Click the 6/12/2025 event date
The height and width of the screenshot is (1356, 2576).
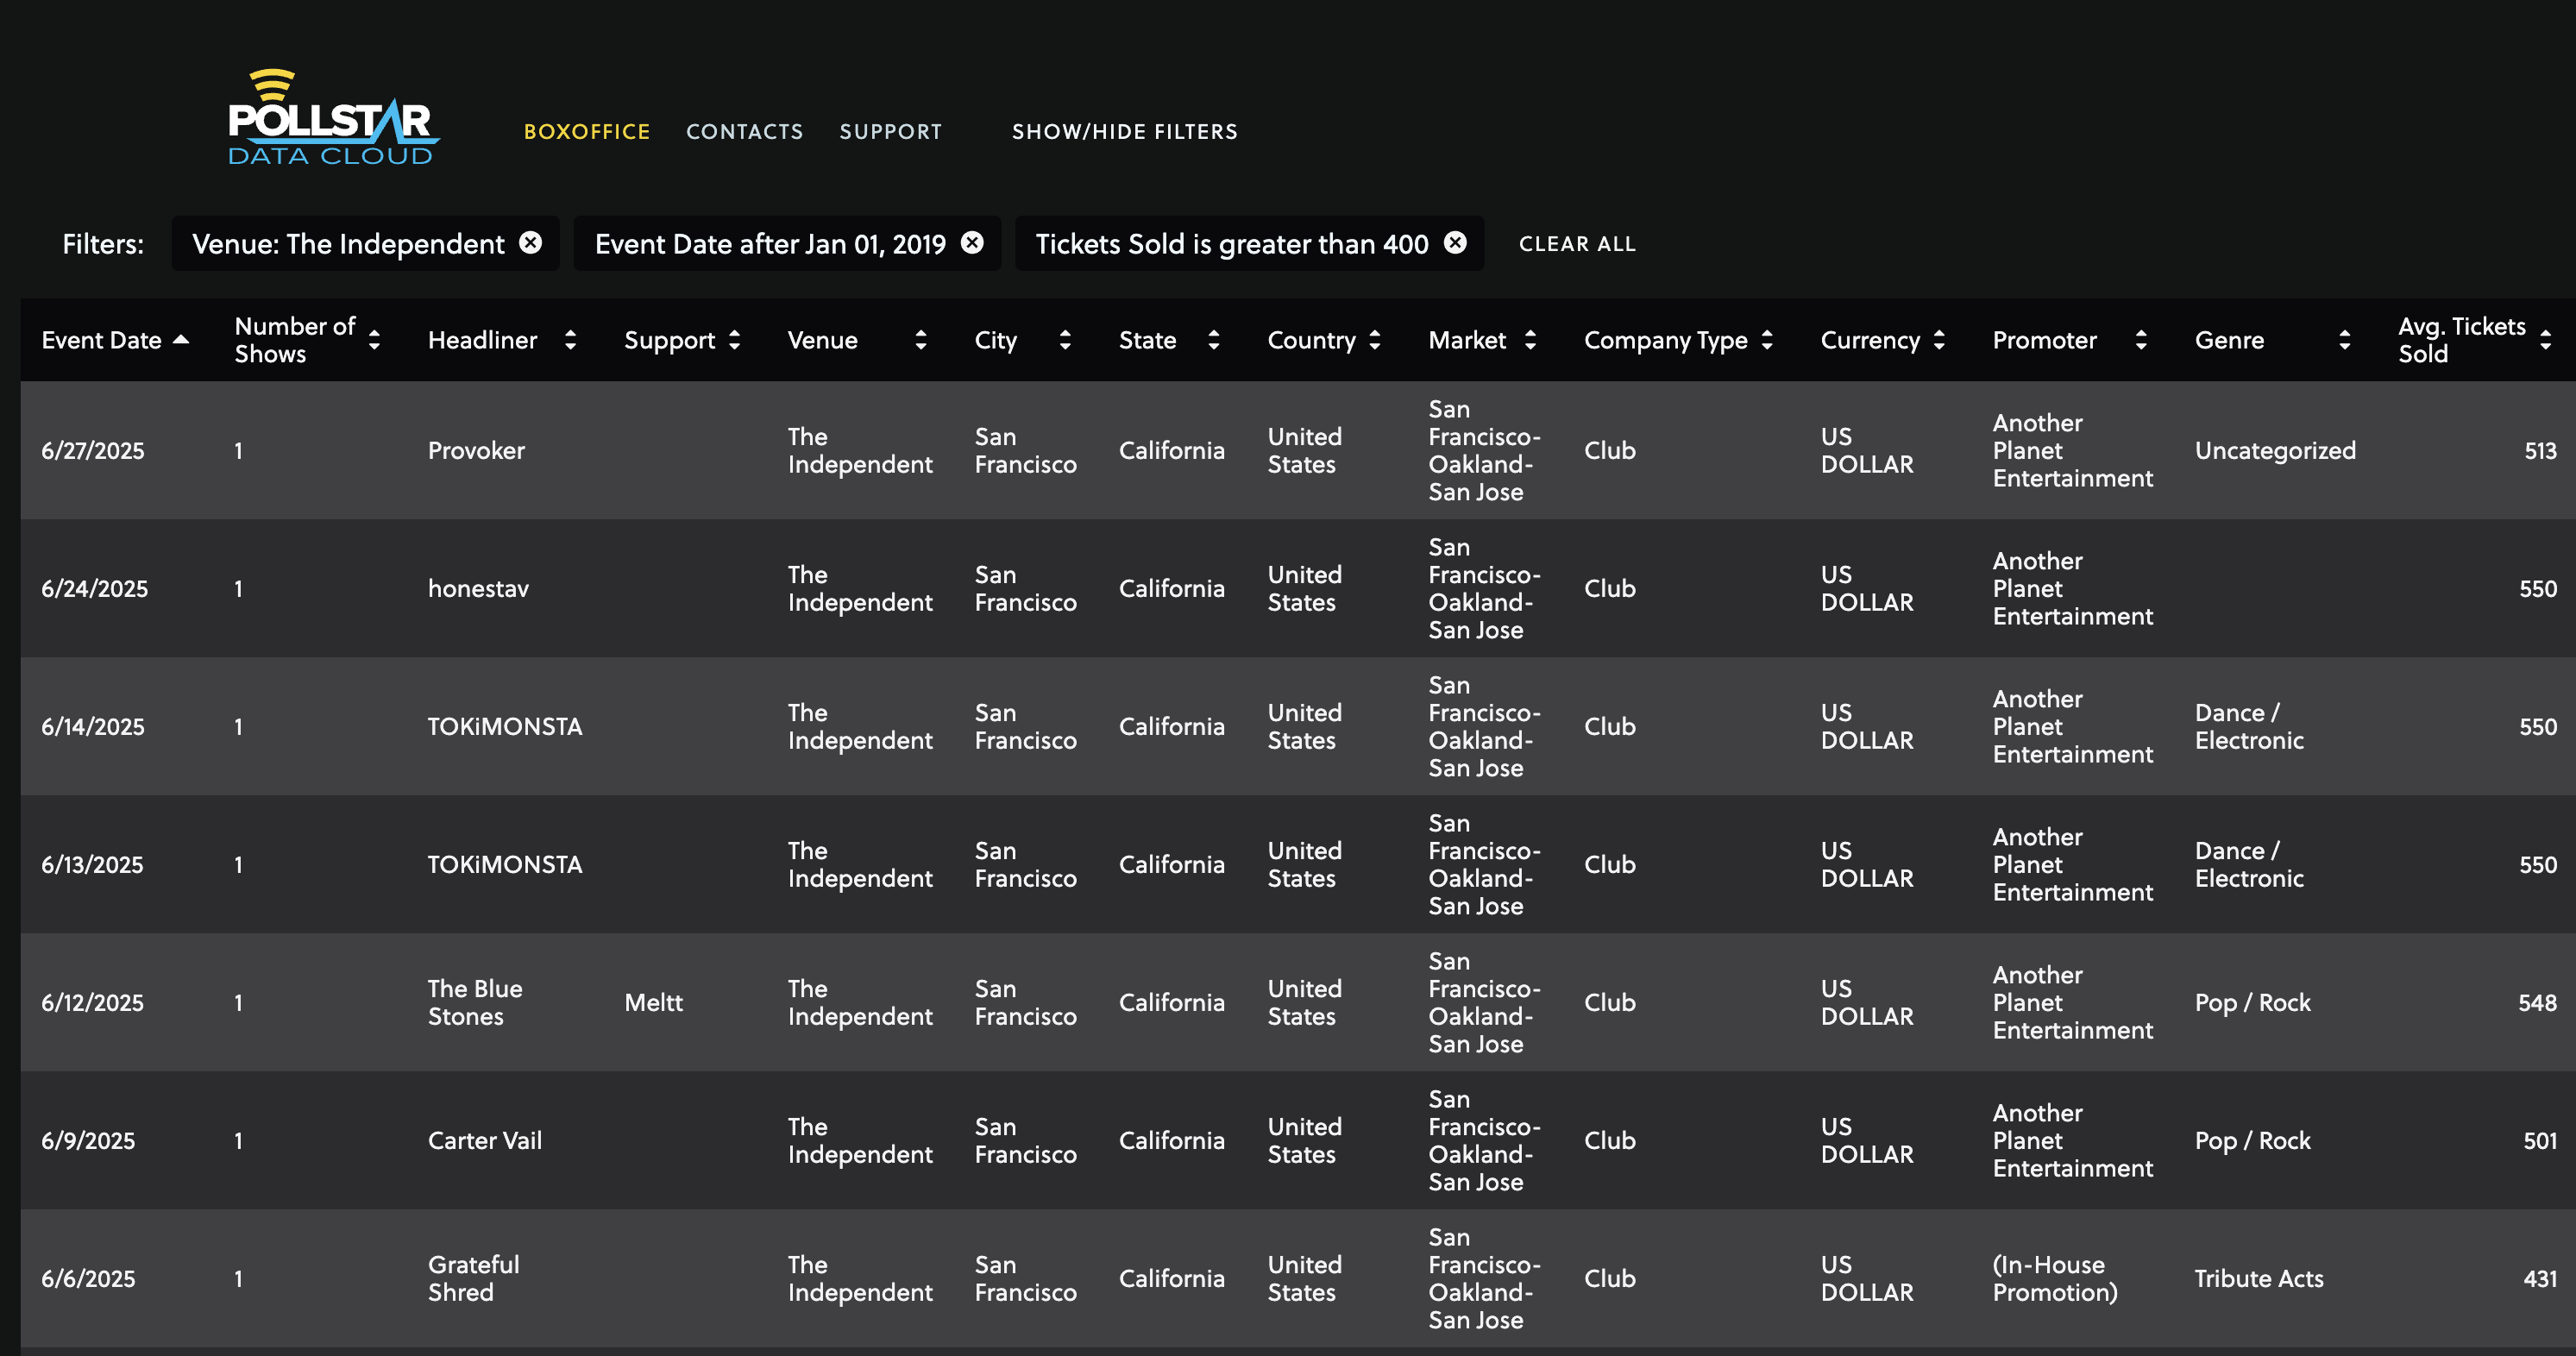click(92, 1002)
